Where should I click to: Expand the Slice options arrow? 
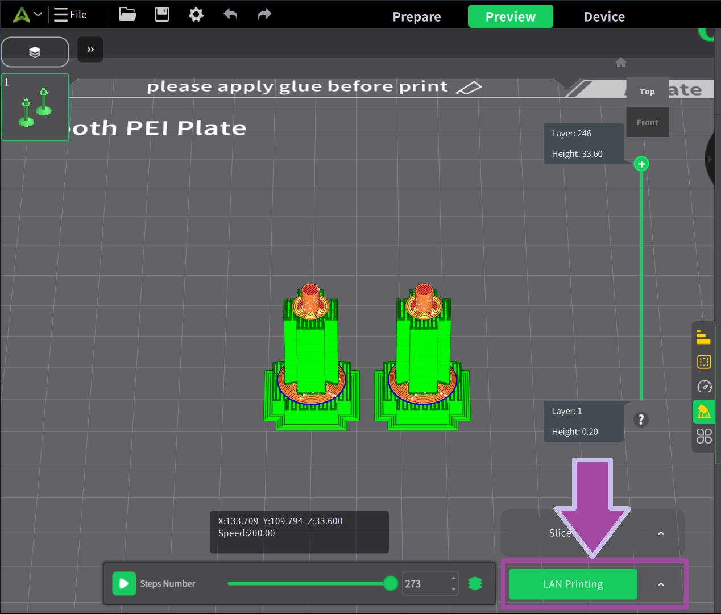pyautogui.click(x=661, y=533)
